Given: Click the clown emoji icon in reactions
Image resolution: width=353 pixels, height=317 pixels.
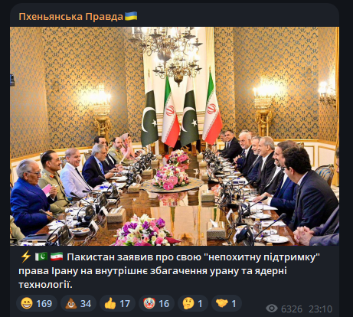Looking at the screenshot, I should pyautogui.click(x=149, y=303).
